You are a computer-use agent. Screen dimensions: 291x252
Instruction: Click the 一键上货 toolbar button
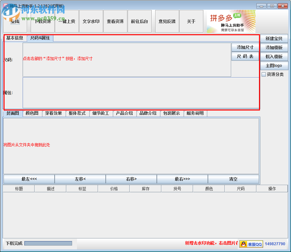67,21
